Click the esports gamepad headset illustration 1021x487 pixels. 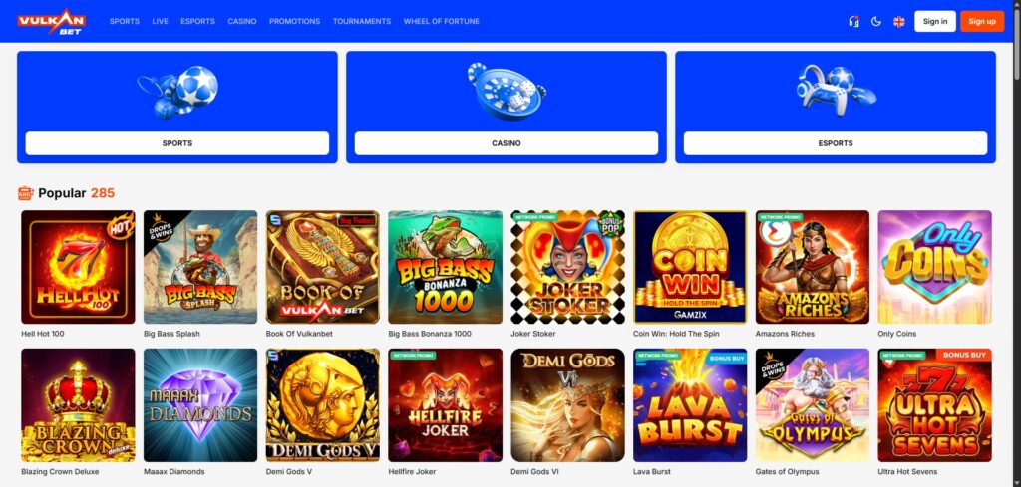tap(836, 91)
